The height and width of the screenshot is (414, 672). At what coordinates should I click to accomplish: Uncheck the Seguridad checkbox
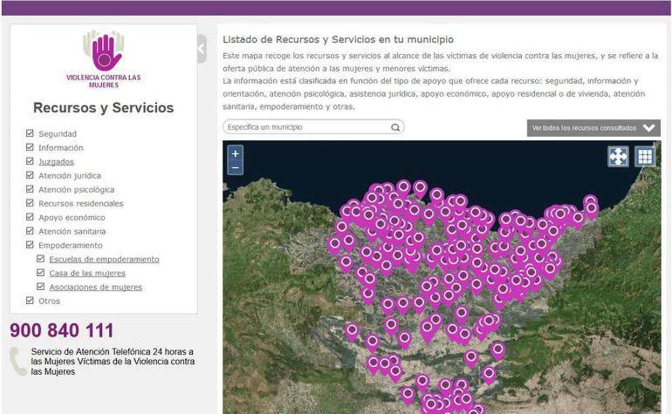point(30,133)
